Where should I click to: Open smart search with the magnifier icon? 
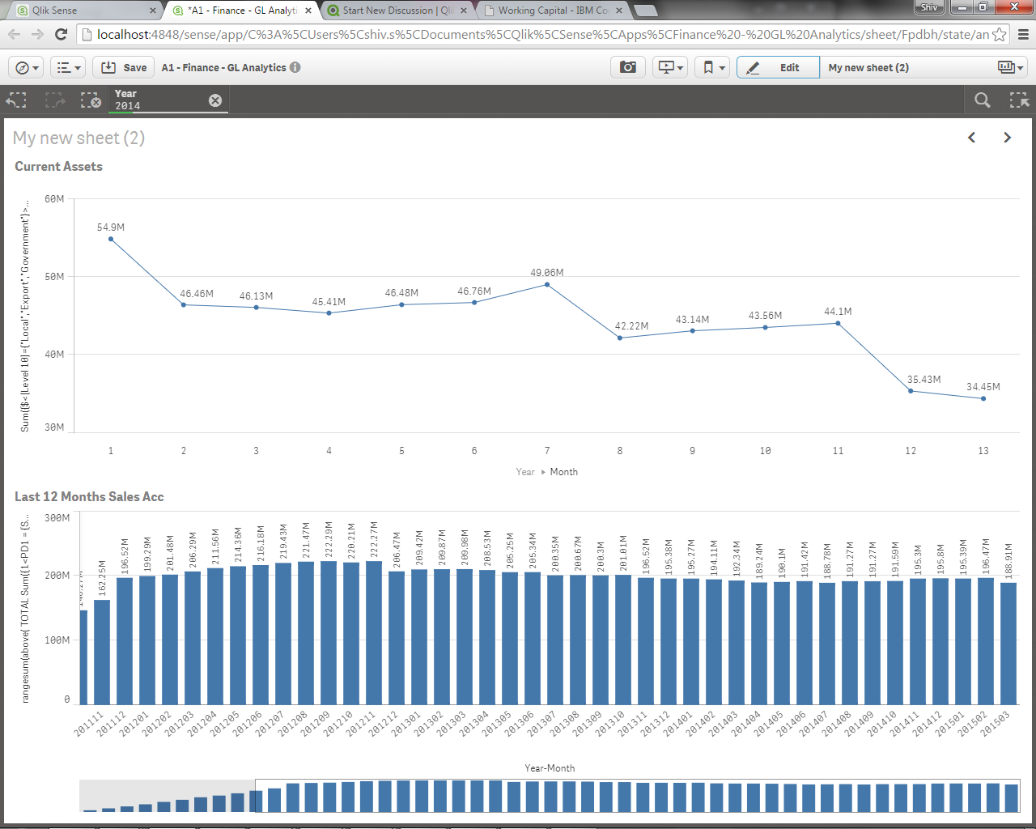(982, 100)
